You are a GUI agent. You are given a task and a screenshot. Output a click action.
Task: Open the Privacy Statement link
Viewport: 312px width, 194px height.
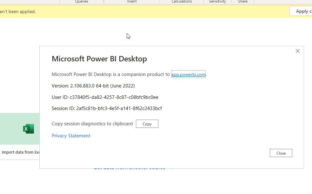point(71,136)
